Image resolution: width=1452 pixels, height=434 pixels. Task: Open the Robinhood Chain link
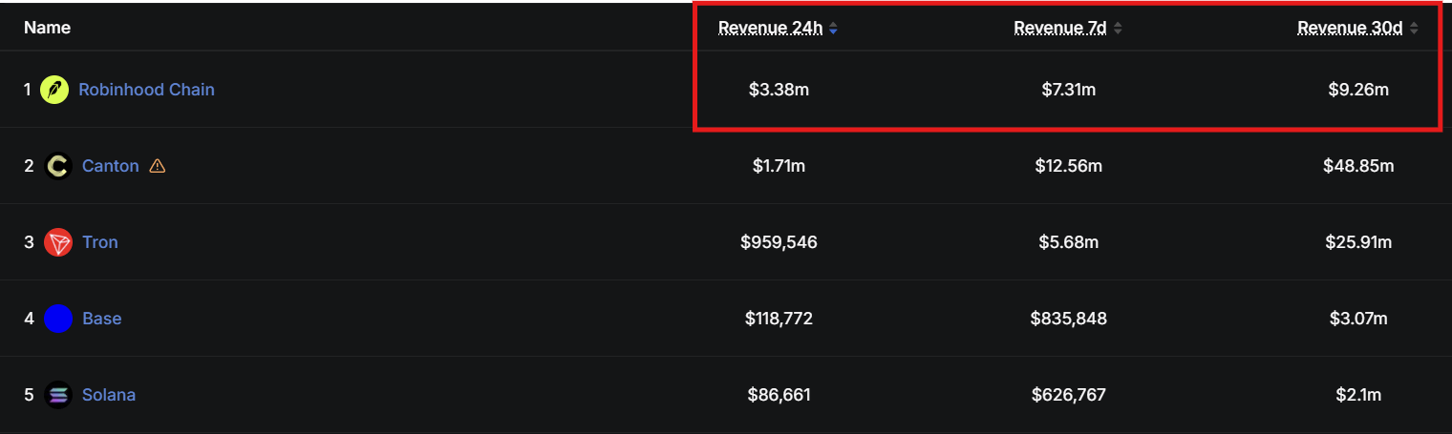point(146,90)
